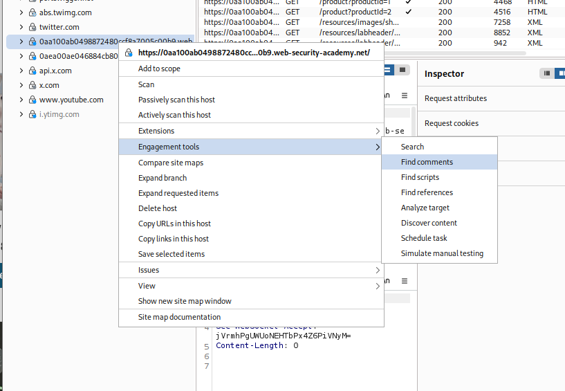
Task: Click the request panel vertical scrollbar
Action: tap(414, 121)
